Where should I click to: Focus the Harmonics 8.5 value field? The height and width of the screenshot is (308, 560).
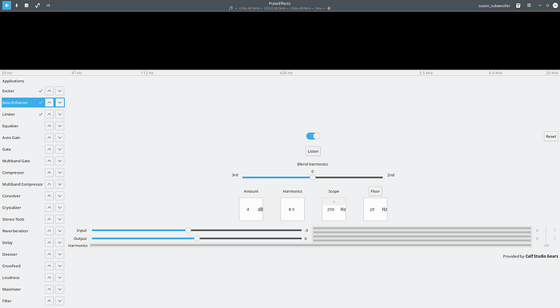click(x=293, y=210)
